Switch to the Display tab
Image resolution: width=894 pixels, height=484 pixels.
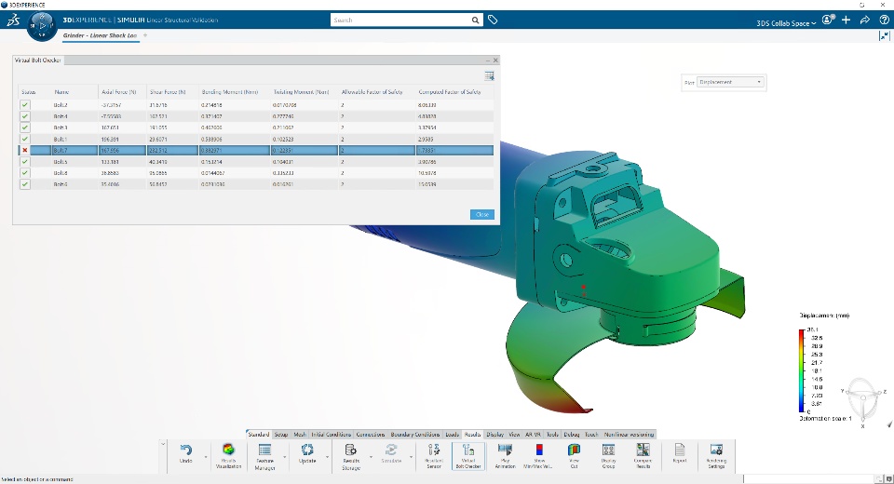(494, 435)
